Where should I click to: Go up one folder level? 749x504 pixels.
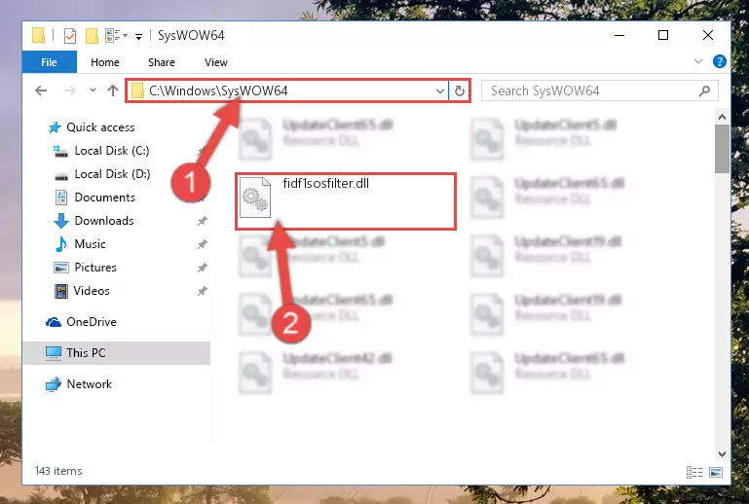[113, 90]
